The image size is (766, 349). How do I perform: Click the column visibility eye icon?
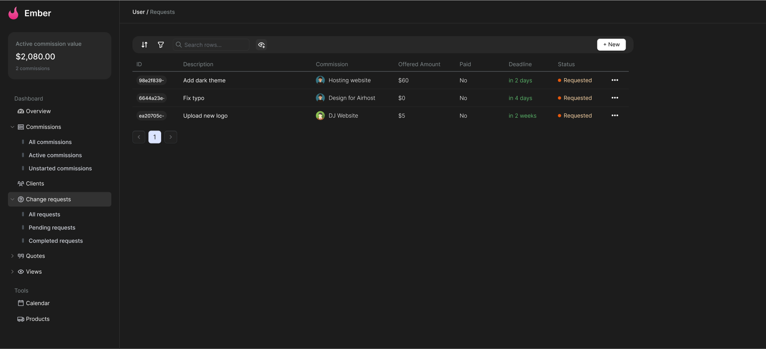tap(261, 45)
